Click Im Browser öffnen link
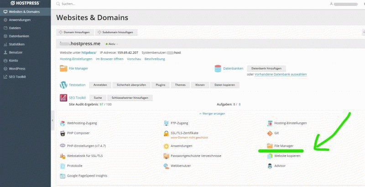365x187 pixels. 109,59
